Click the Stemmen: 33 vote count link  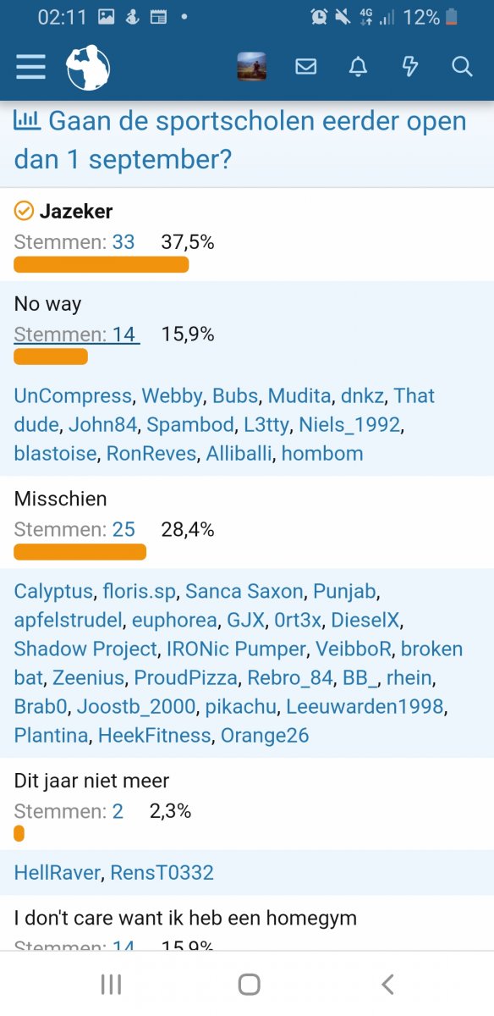124,242
